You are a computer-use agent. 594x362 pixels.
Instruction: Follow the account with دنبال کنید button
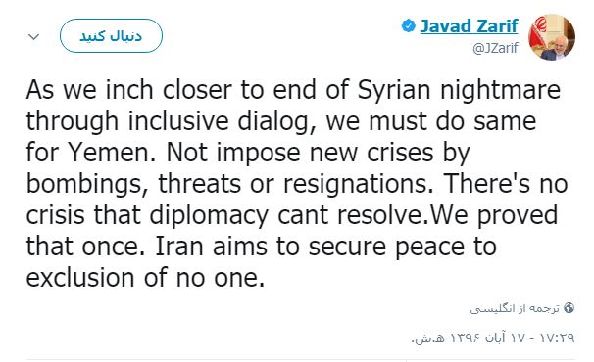[111, 35]
